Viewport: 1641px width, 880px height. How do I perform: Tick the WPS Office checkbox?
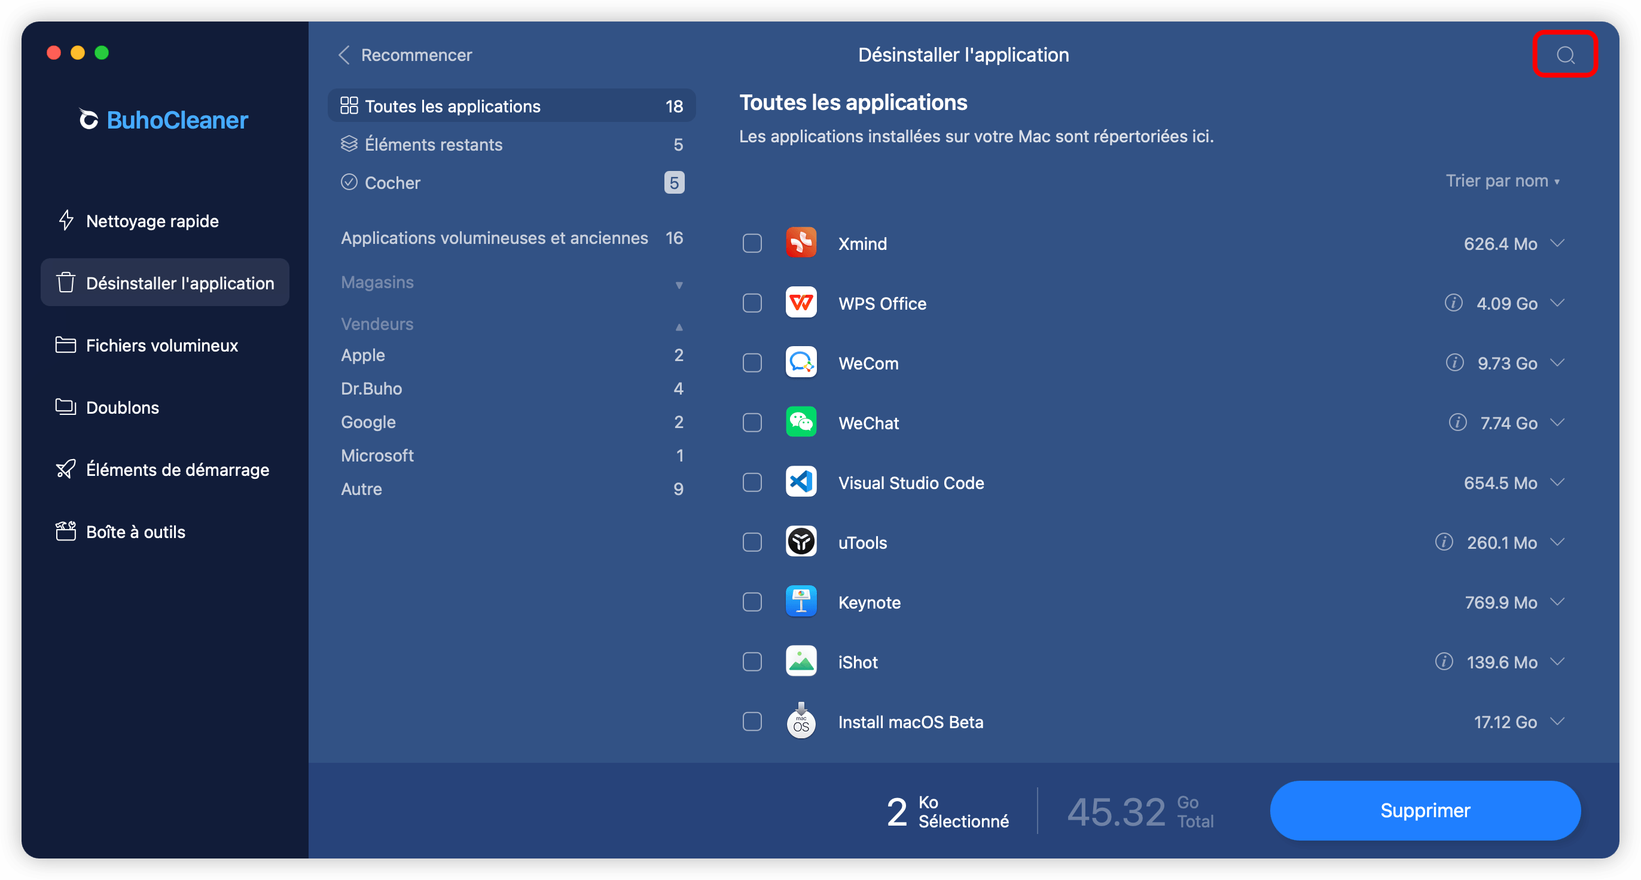tap(752, 303)
